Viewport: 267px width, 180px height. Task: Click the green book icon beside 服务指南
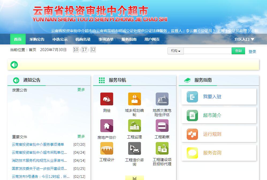[x=188, y=80]
